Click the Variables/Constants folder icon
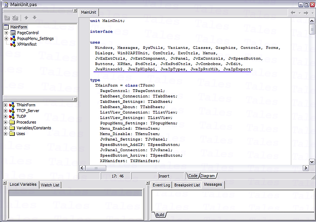This screenshot has width=316, height=222. tap(12, 128)
